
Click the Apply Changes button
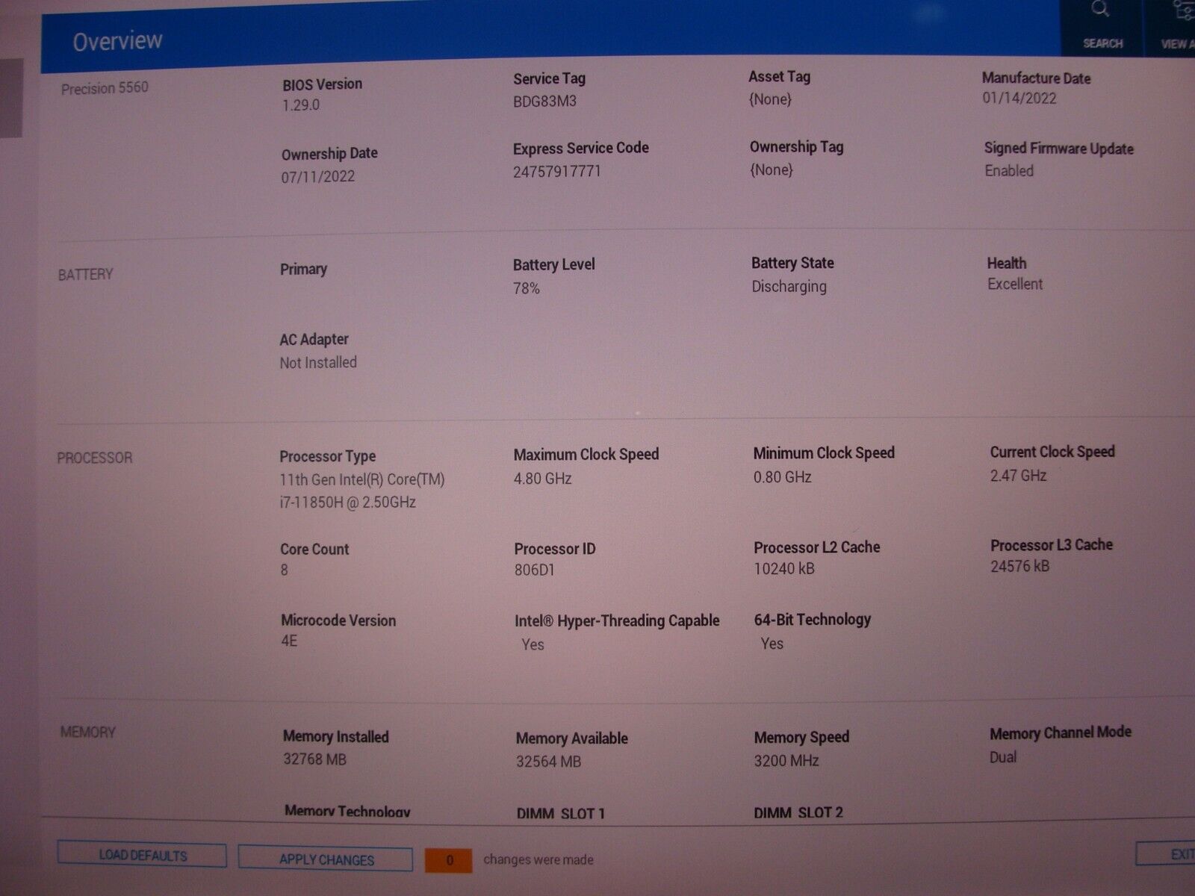click(x=326, y=859)
